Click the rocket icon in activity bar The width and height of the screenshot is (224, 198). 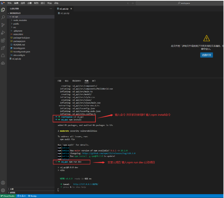(x=3, y=48)
